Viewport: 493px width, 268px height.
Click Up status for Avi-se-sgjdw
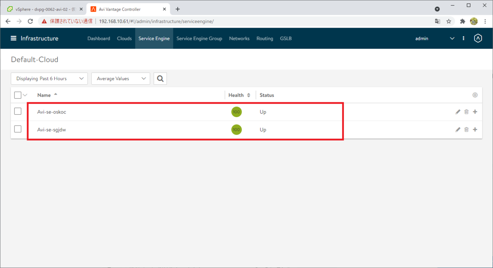click(x=263, y=129)
